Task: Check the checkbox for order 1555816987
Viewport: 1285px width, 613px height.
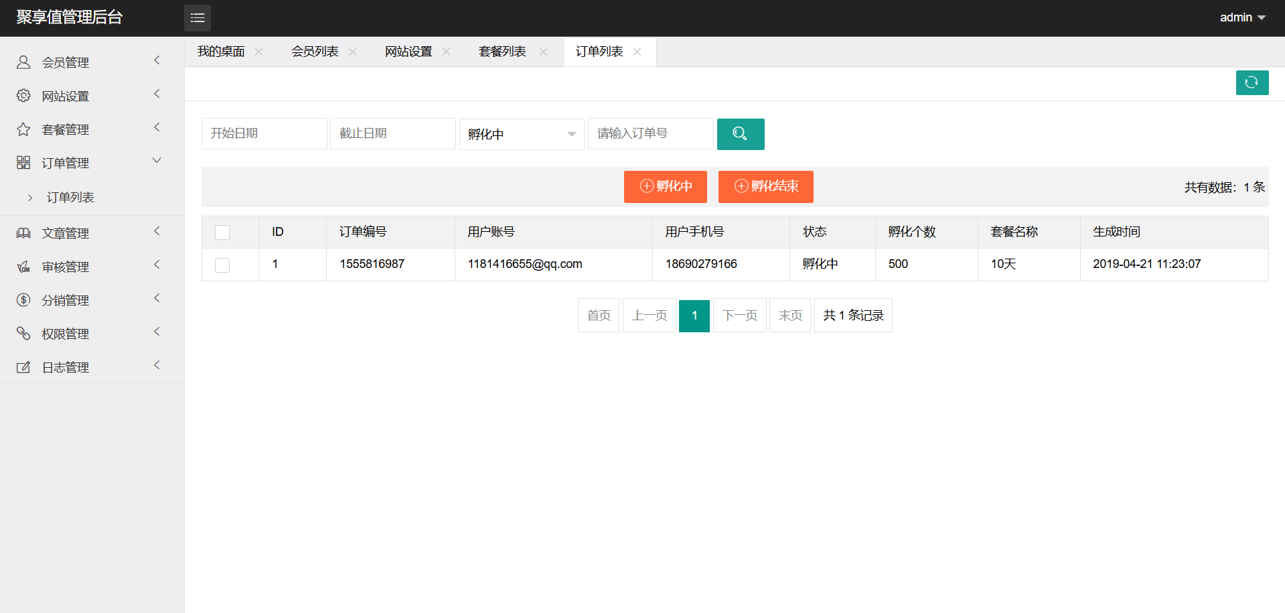Action: coord(222,265)
